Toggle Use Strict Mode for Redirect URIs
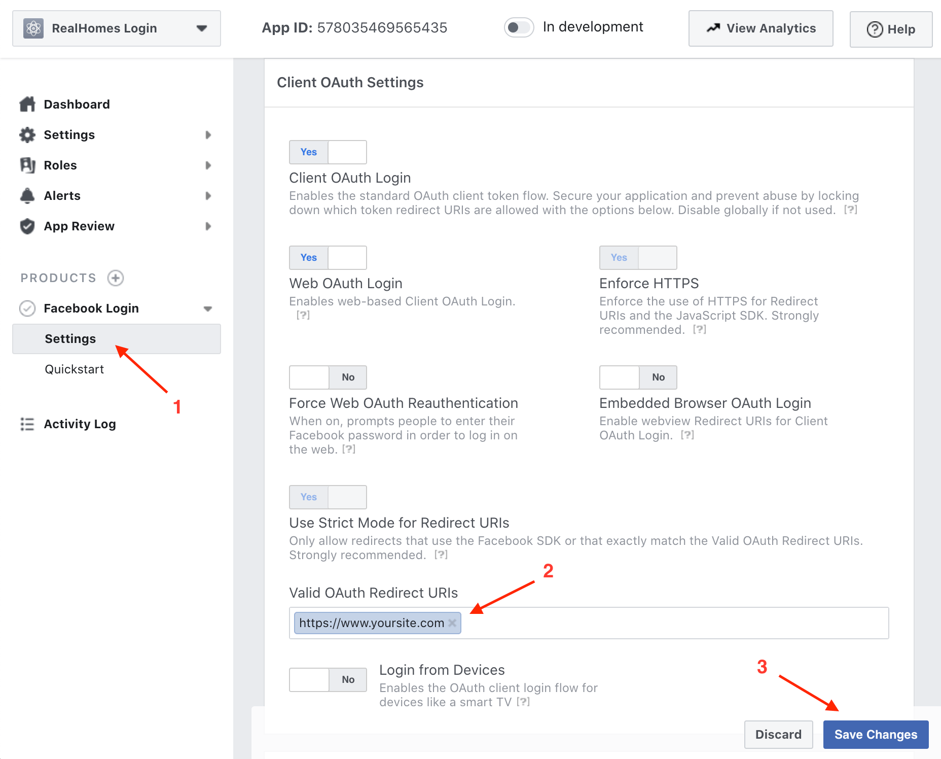The width and height of the screenshot is (941, 759). pos(328,497)
